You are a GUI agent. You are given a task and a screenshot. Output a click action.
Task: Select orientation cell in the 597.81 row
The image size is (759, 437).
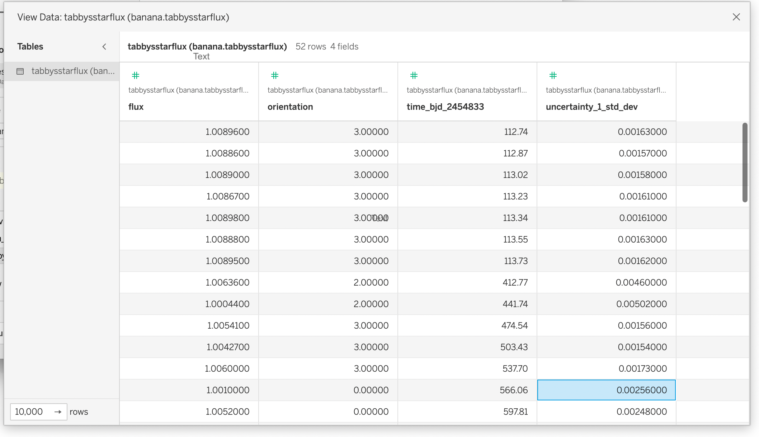[328, 412]
